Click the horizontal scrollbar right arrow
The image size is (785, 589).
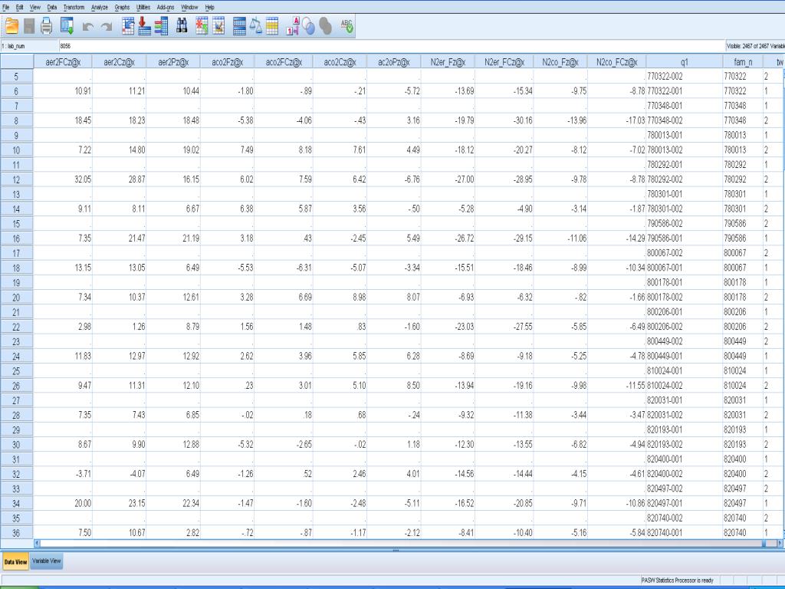(x=780, y=543)
